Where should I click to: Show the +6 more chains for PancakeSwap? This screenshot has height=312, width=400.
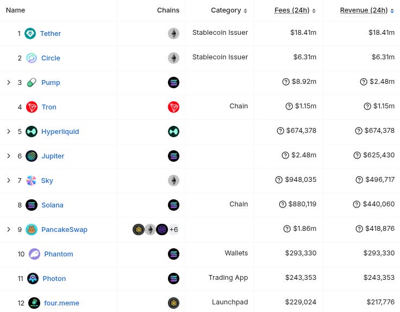click(x=174, y=229)
